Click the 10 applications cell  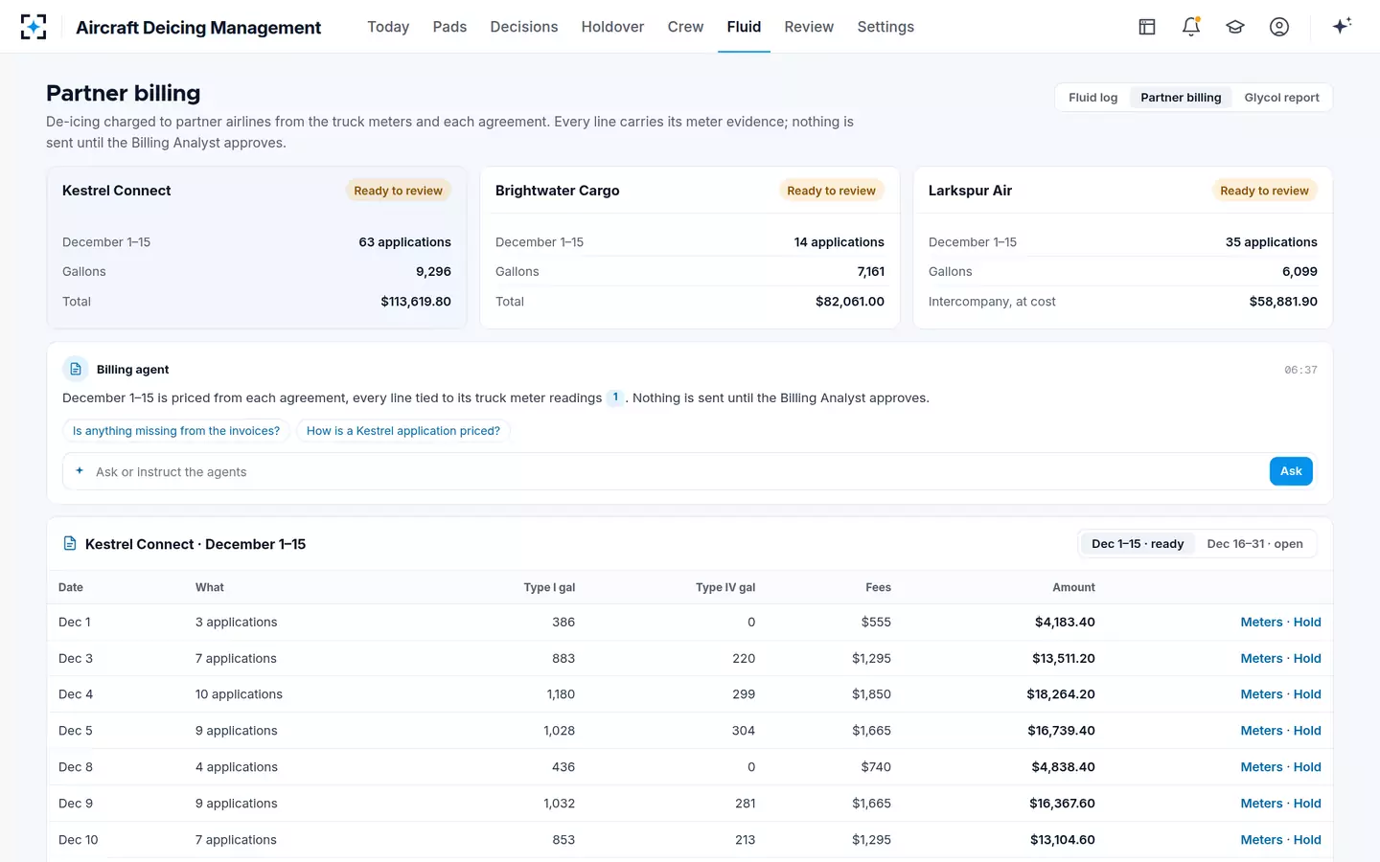(x=239, y=694)
